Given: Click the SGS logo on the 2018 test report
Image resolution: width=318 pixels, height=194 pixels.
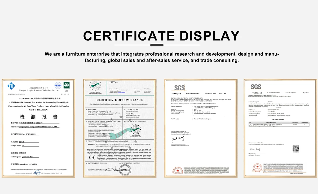Looking at the screenshot, I should [179, 87].
